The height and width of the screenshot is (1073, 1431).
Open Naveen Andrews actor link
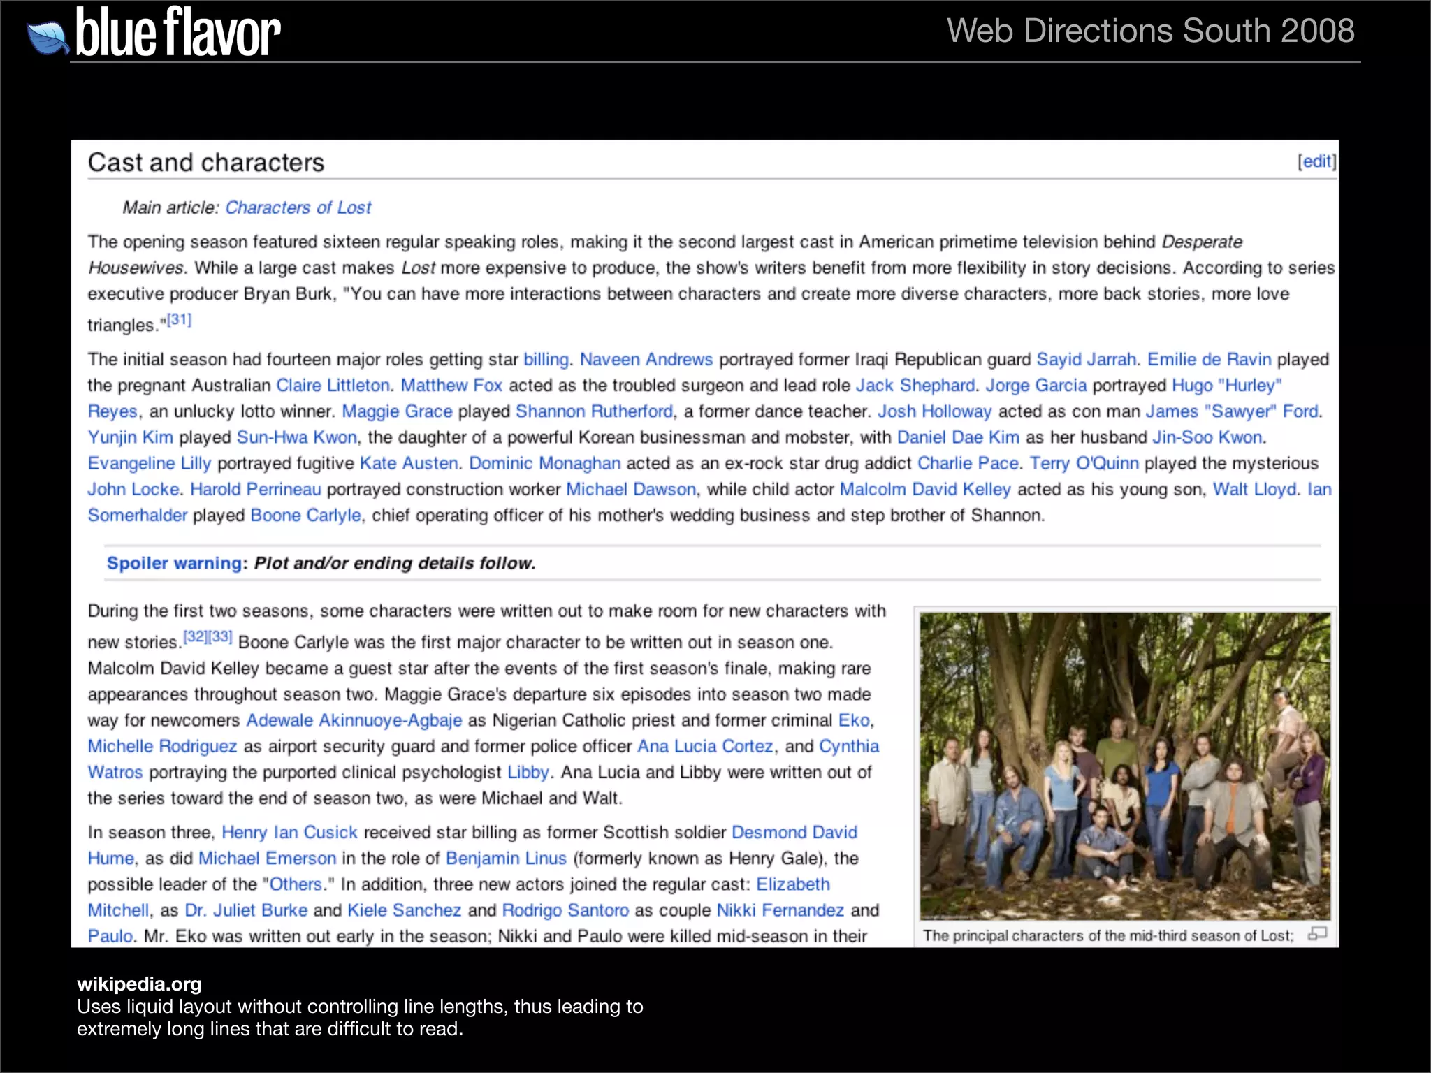click(x=646, y=359)
